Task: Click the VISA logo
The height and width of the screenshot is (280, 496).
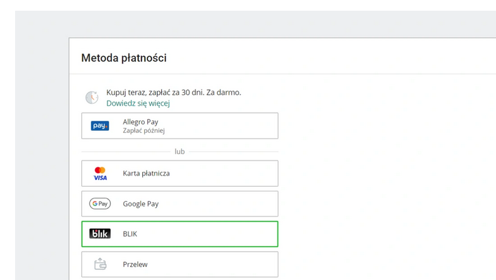Action: click(x=100, y=178)
